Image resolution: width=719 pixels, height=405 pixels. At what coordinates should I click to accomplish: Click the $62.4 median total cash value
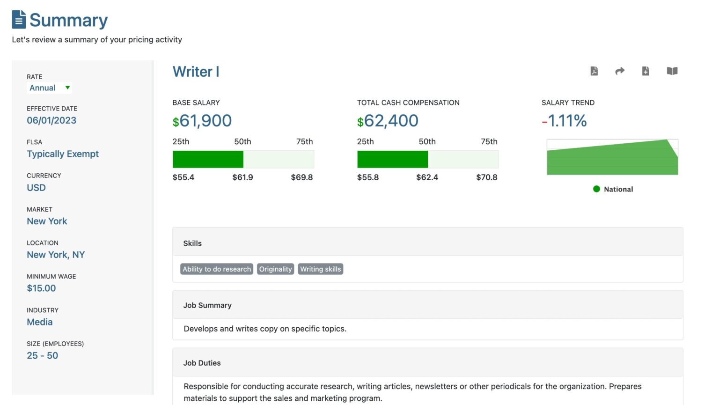[427, 177]
